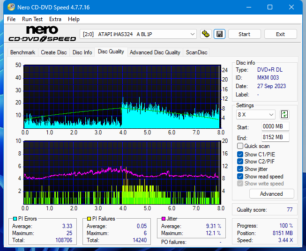Enable the Quick scan checkbox
This screenshot has width=306, height=251.
pos(240,146)
